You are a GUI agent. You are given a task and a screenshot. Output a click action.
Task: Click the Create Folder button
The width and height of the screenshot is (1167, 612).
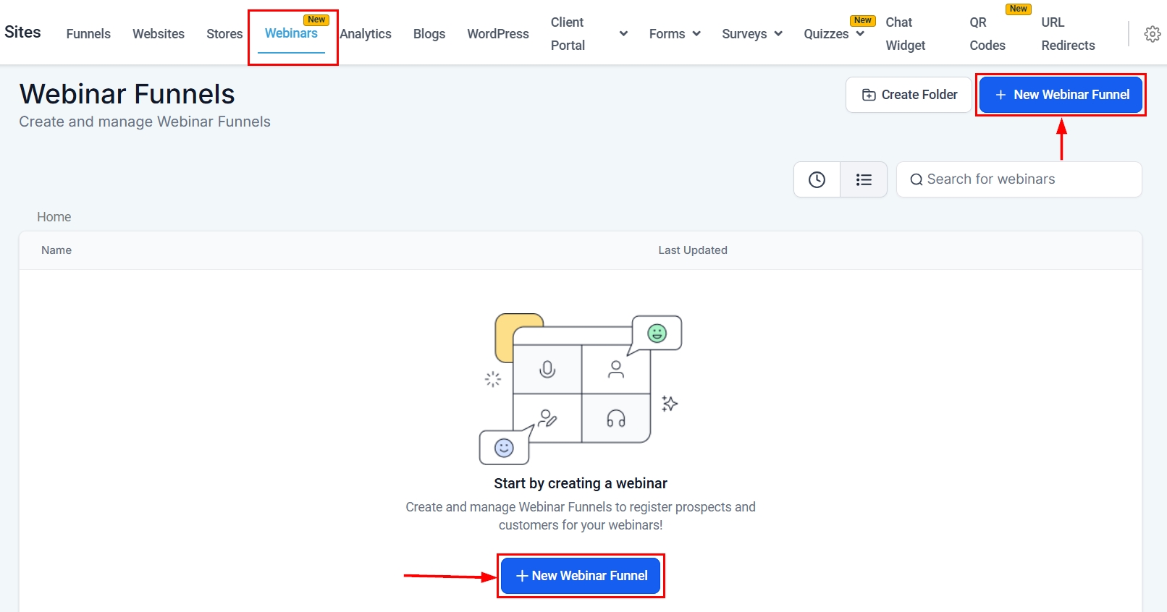pyautogui.click(x=909, y=95)
